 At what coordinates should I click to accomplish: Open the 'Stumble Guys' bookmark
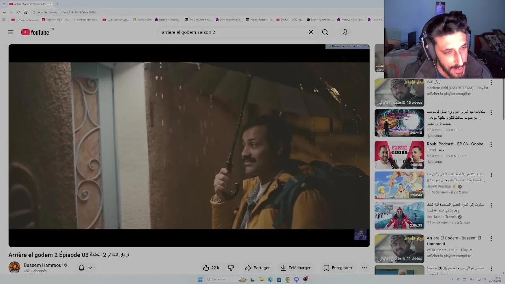142,20
